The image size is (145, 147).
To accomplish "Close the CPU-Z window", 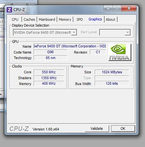I will pos(129,8).
